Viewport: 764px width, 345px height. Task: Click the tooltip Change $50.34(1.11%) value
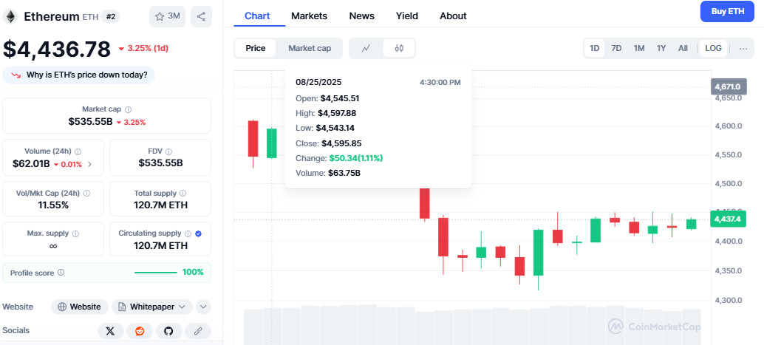coord(355,158)
